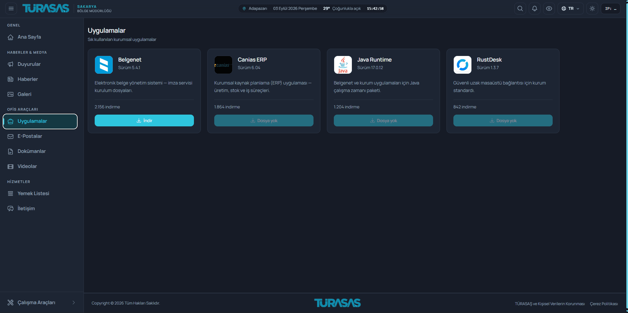Click 03 Eylül 2026 Perşembe date
The image size is (628, 313).
(295, 9)
